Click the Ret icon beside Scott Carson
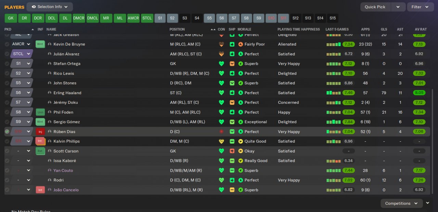Screen dimensions: 438x212 coord(40,151)
